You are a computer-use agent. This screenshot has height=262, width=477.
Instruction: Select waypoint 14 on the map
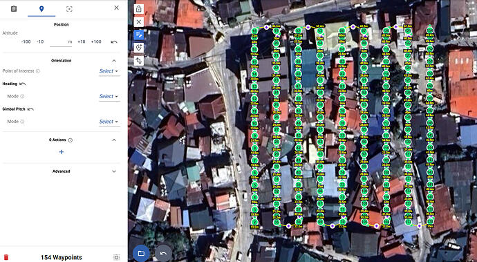(254, 74)
